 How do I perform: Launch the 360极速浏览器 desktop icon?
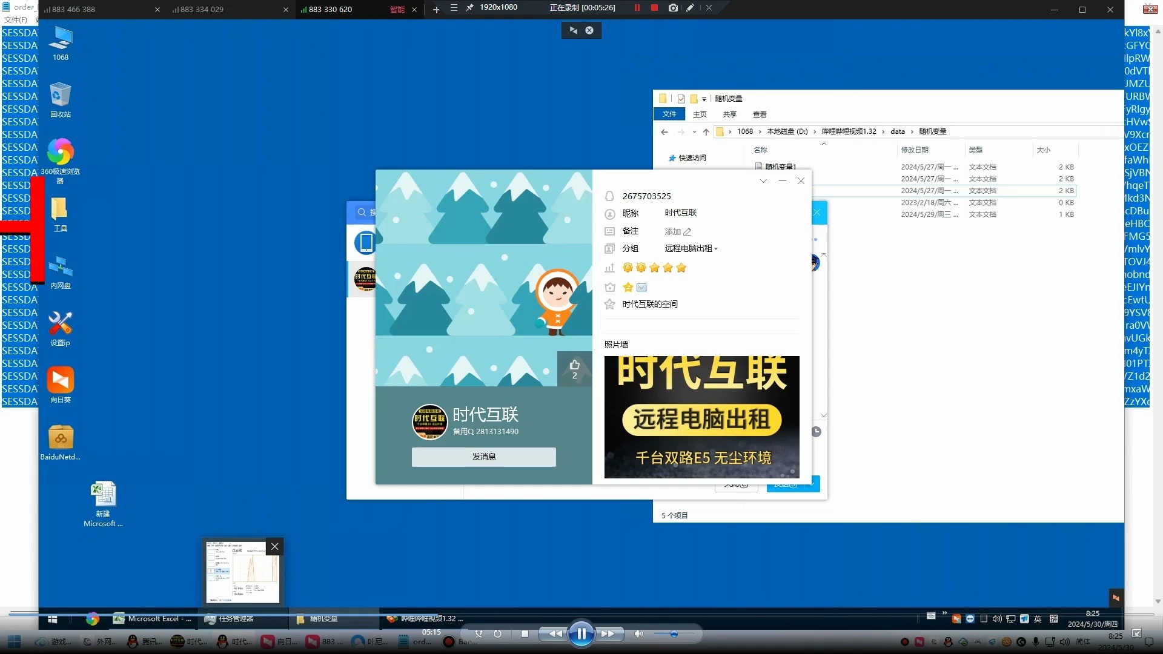click(61, 160)
